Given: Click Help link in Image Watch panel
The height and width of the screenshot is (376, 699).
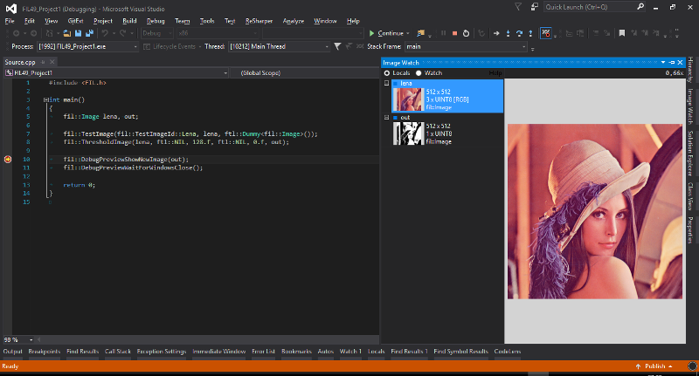Looking at the screenshot, I should click(495, 73).
